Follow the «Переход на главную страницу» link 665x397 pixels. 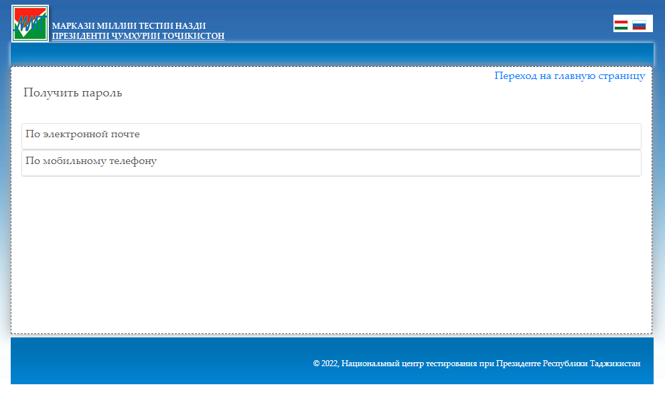[x=569, y=76]
